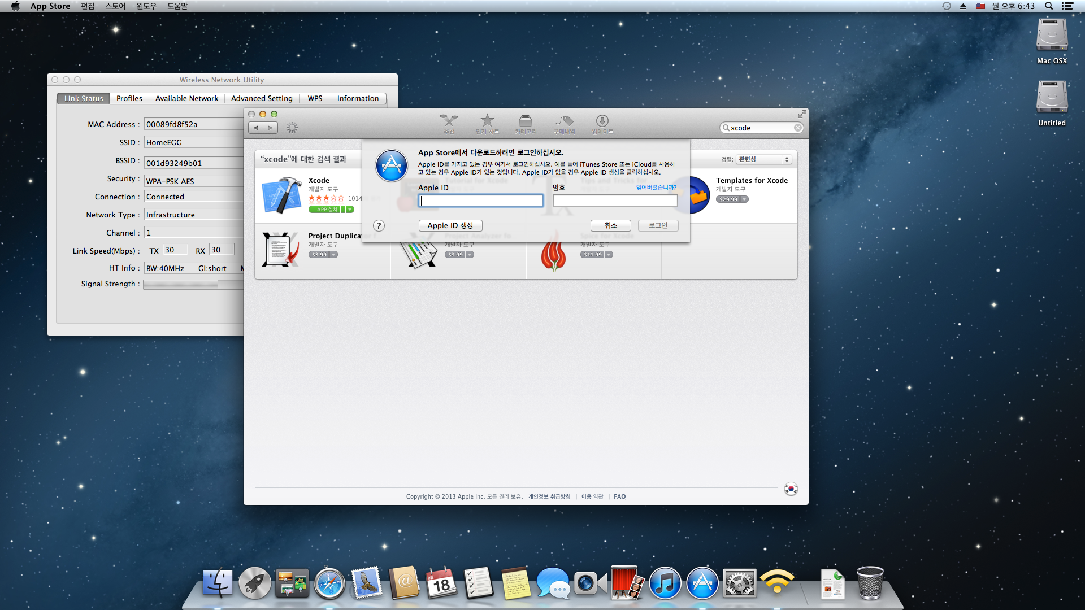Switch to Available Network tab

186,98
